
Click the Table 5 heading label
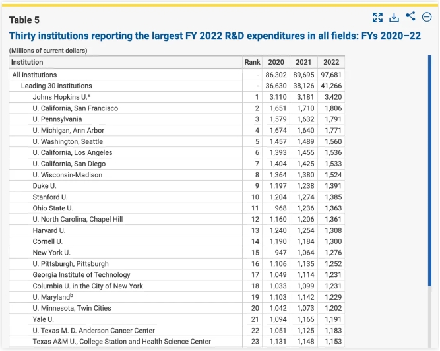pos(24,20)
